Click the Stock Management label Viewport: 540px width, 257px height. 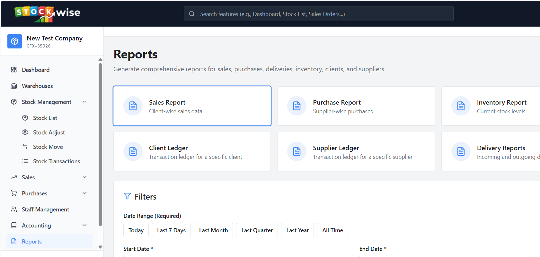coord(47,102)
